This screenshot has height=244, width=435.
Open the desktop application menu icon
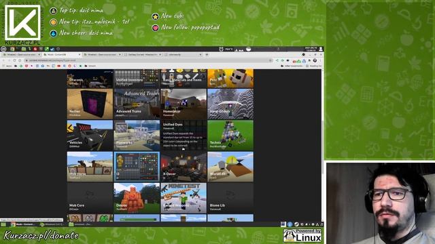pos(3,49)
